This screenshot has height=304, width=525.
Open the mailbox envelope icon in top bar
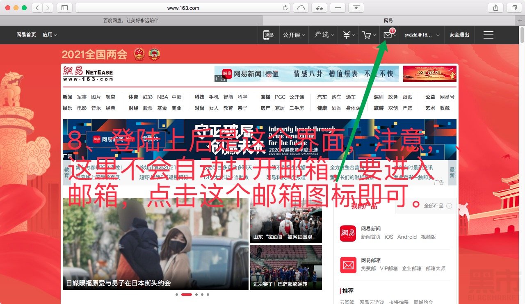[x=388, y=35]
